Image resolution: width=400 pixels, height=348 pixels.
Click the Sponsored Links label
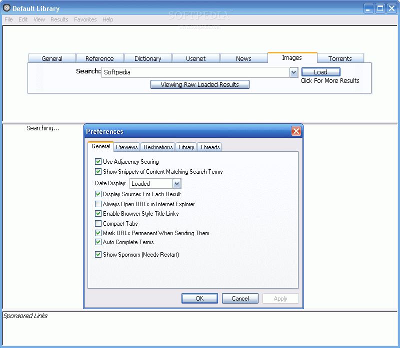click(25, 316)
